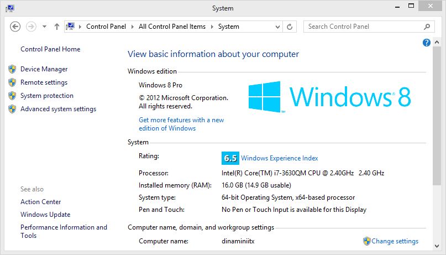Click the Back navigation arrow
The image size is (446, 255).
[x=15, y=27]
